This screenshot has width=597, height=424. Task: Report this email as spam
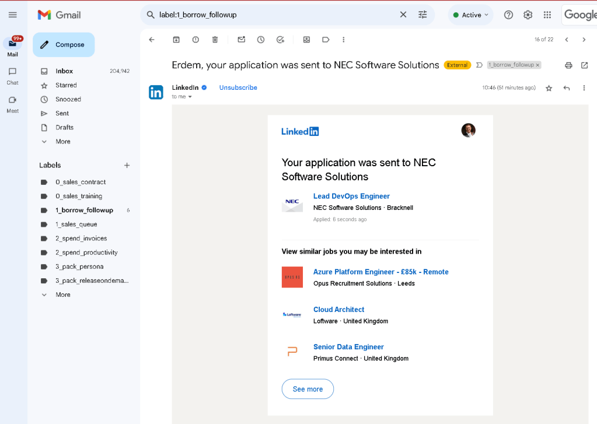pyautogui.click(x=195, y=40)
